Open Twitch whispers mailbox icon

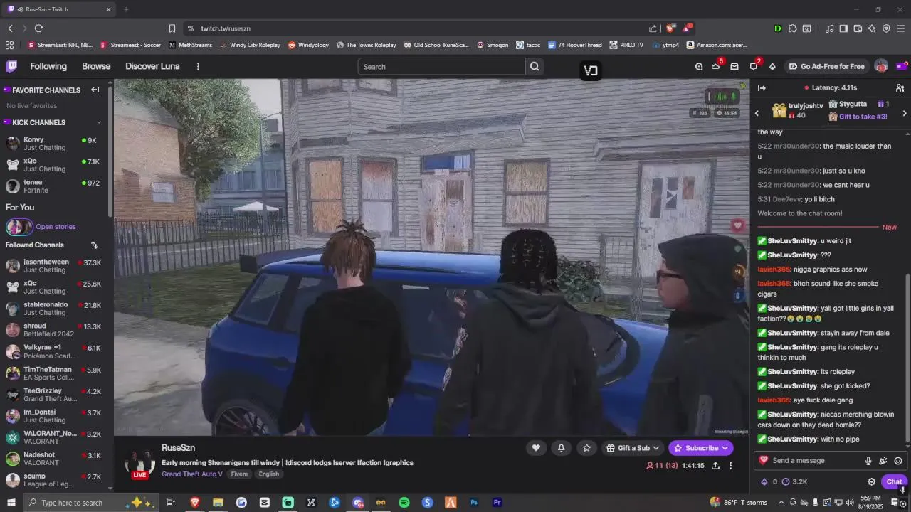(x=734, y=66)
